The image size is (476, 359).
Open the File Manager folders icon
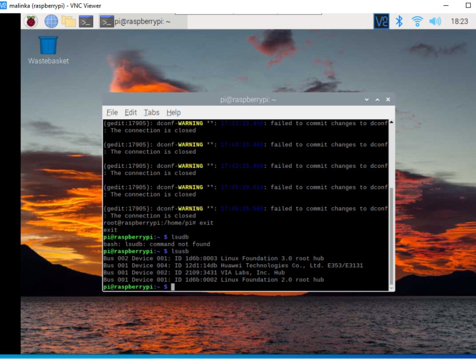point(68,21)
